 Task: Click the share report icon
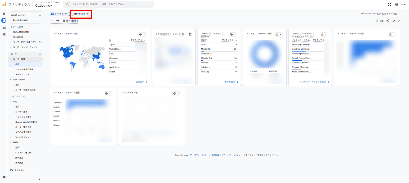click(388, 21)
